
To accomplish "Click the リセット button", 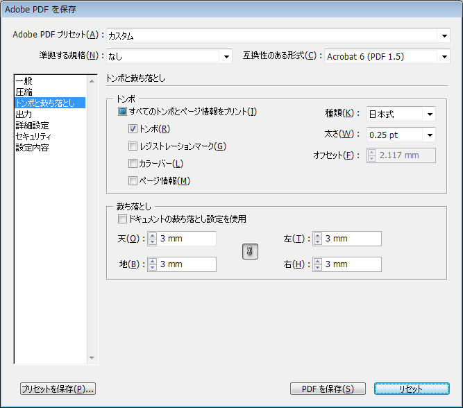I will [412, 389].
